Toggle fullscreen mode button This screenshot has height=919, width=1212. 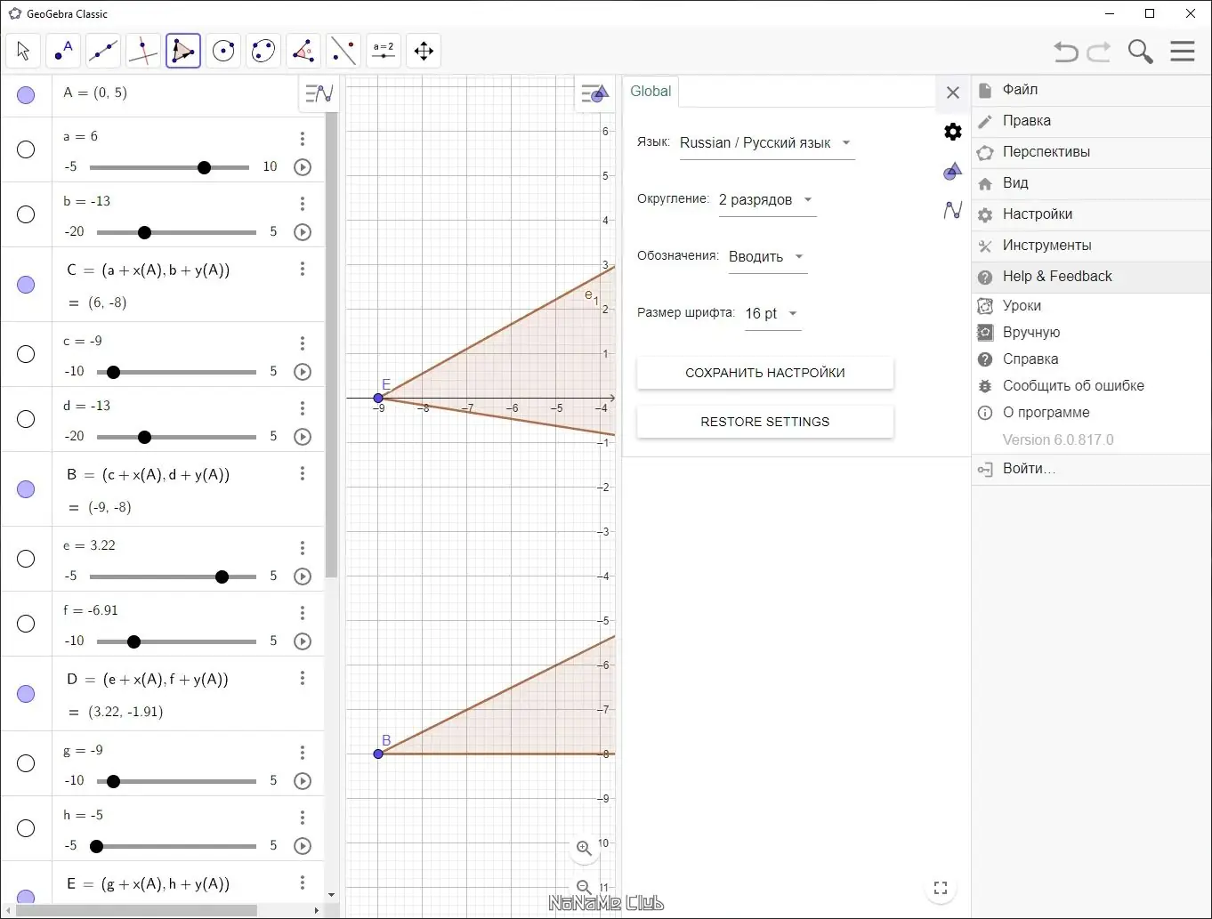(941, 887)
